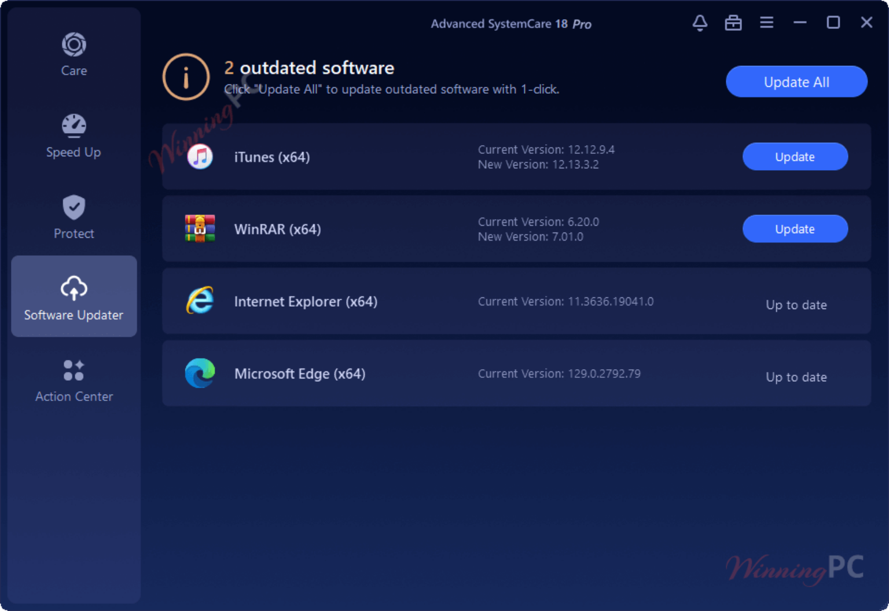The width and height of the screenshot is (889, 611).
Task: Open the notifications bell
Action: coord(700,23)
